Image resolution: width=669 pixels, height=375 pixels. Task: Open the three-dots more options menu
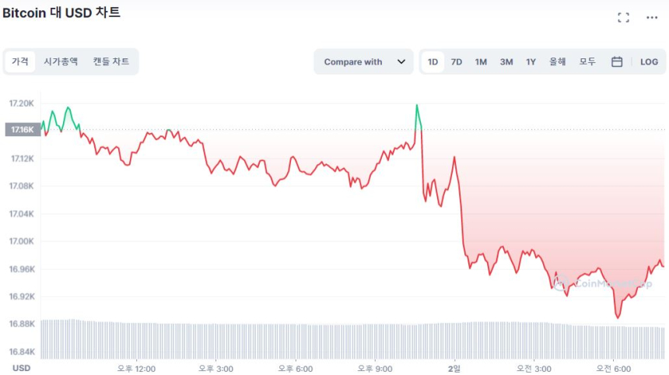652,17
